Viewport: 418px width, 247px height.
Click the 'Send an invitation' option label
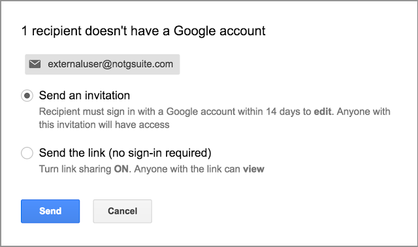pyautogui.click(x=84, y=95)
